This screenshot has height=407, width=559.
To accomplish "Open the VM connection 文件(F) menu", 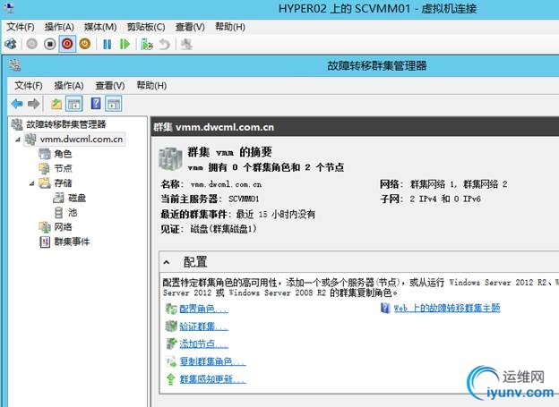I will click(21, 27).
